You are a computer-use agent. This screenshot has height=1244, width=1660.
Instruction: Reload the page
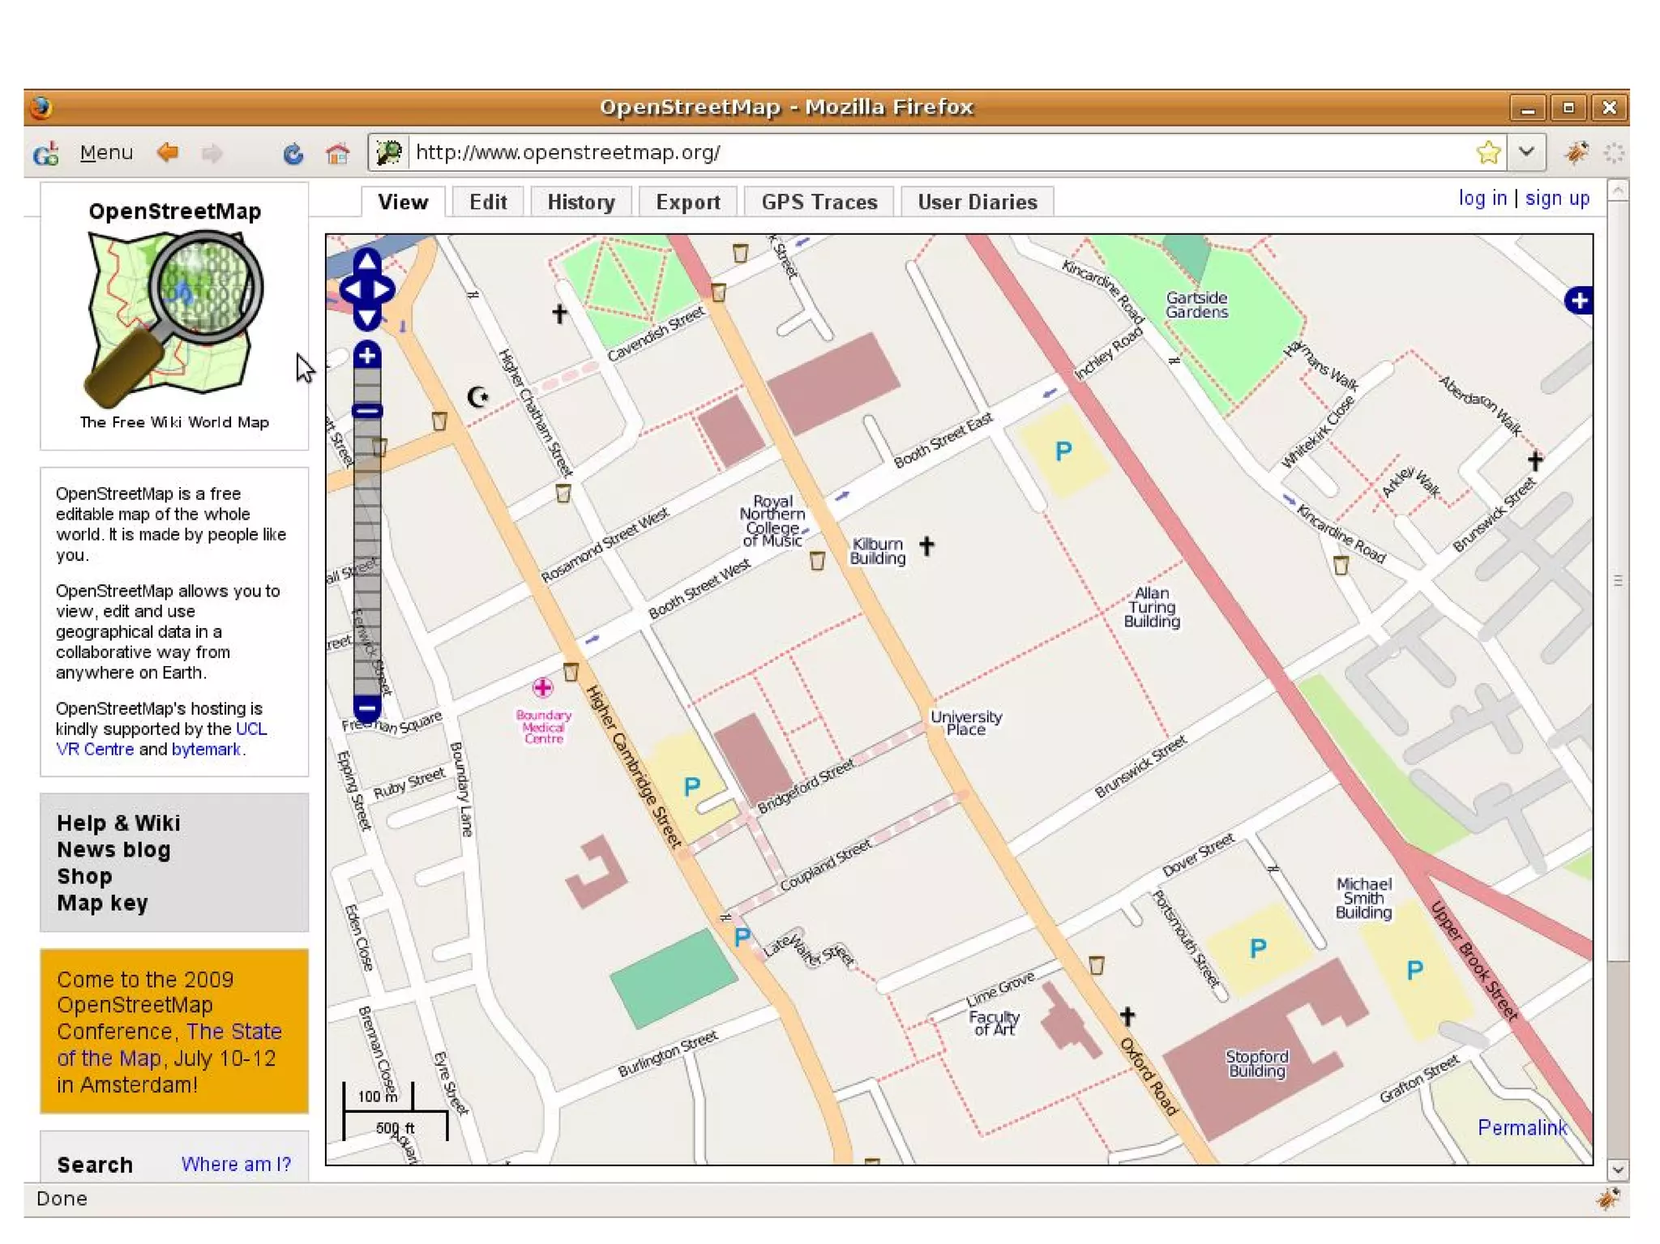[293, 153]
